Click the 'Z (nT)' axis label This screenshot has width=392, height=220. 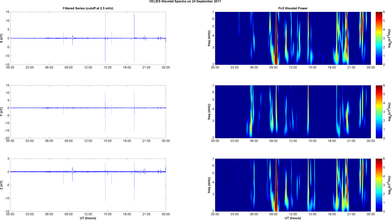(x=2, y=185)
